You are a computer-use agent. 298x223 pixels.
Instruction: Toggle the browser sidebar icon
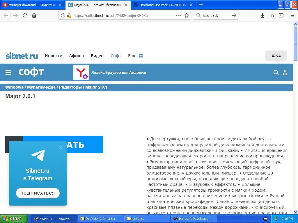tap(281, 15)
